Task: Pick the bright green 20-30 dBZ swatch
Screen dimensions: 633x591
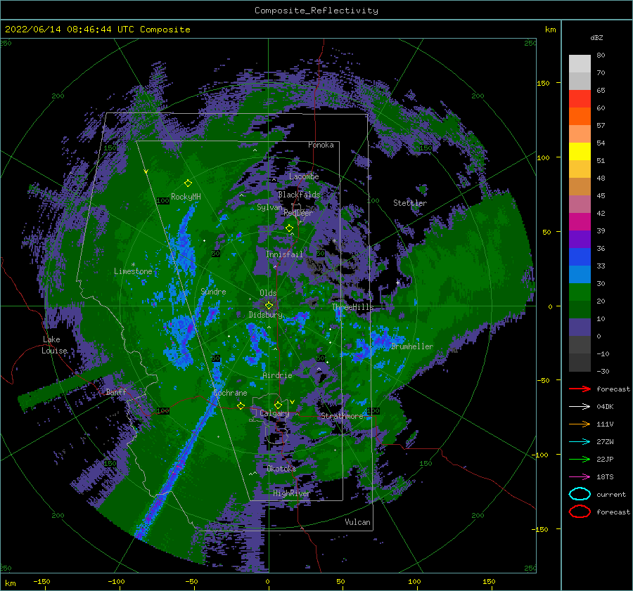Action: pos(580,292)
